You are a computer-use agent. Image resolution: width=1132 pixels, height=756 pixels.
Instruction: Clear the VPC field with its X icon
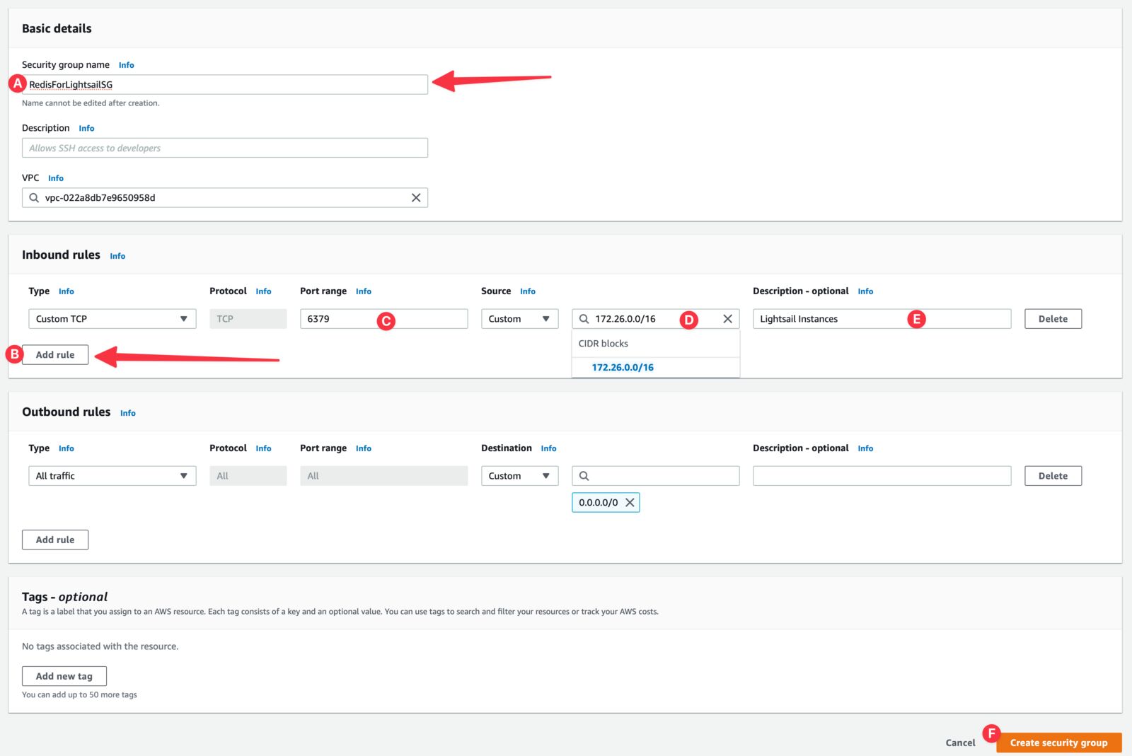tap(416, 198)
